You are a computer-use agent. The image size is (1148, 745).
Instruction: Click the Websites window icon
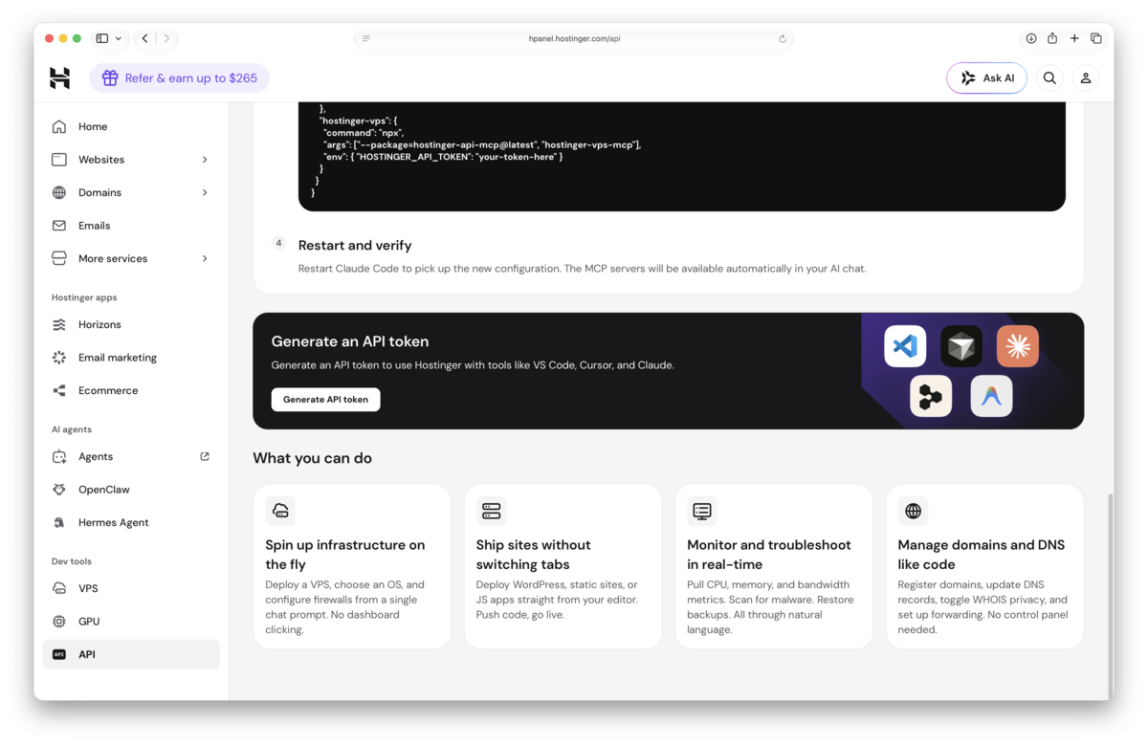pos(59,160)
